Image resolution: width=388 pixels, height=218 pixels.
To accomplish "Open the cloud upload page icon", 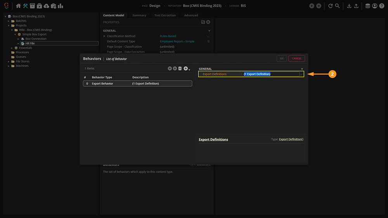I will 47,6.
